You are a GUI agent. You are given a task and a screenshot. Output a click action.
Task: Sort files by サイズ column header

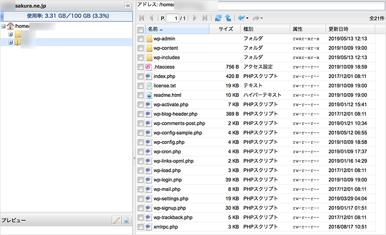click(x=225, y=29)
